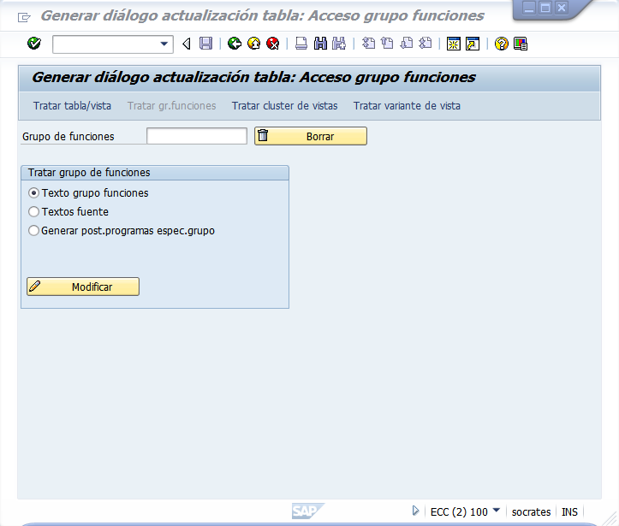Select the Textos fuente radio option
619x526 pixels.
tap(34, 212)
